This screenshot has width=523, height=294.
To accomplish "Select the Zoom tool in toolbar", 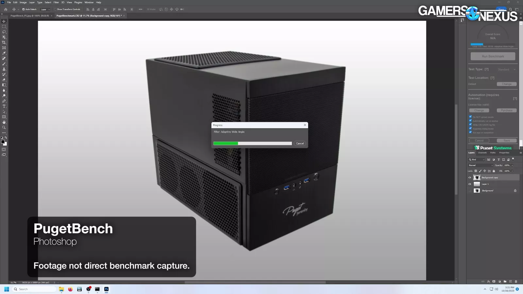I will pyautogui.click(x=4, y=127).
